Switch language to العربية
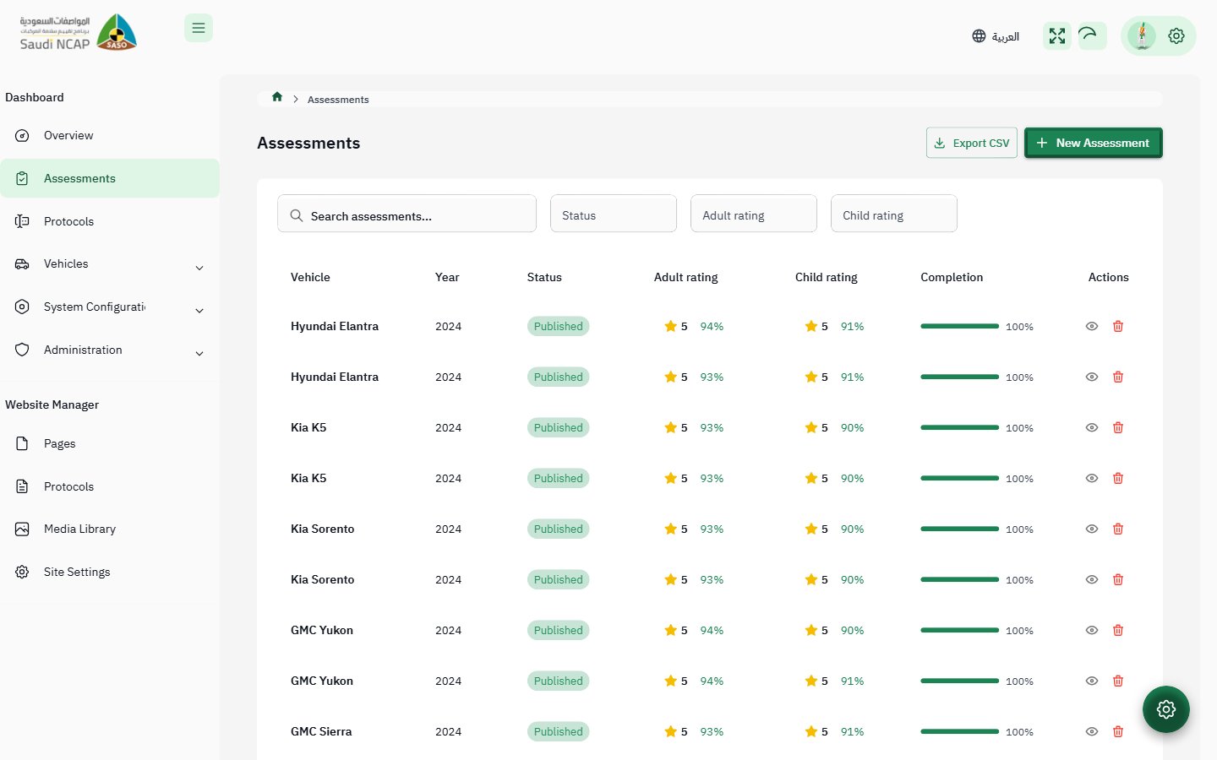The image size is (1217, 760). click(1006, 36)
